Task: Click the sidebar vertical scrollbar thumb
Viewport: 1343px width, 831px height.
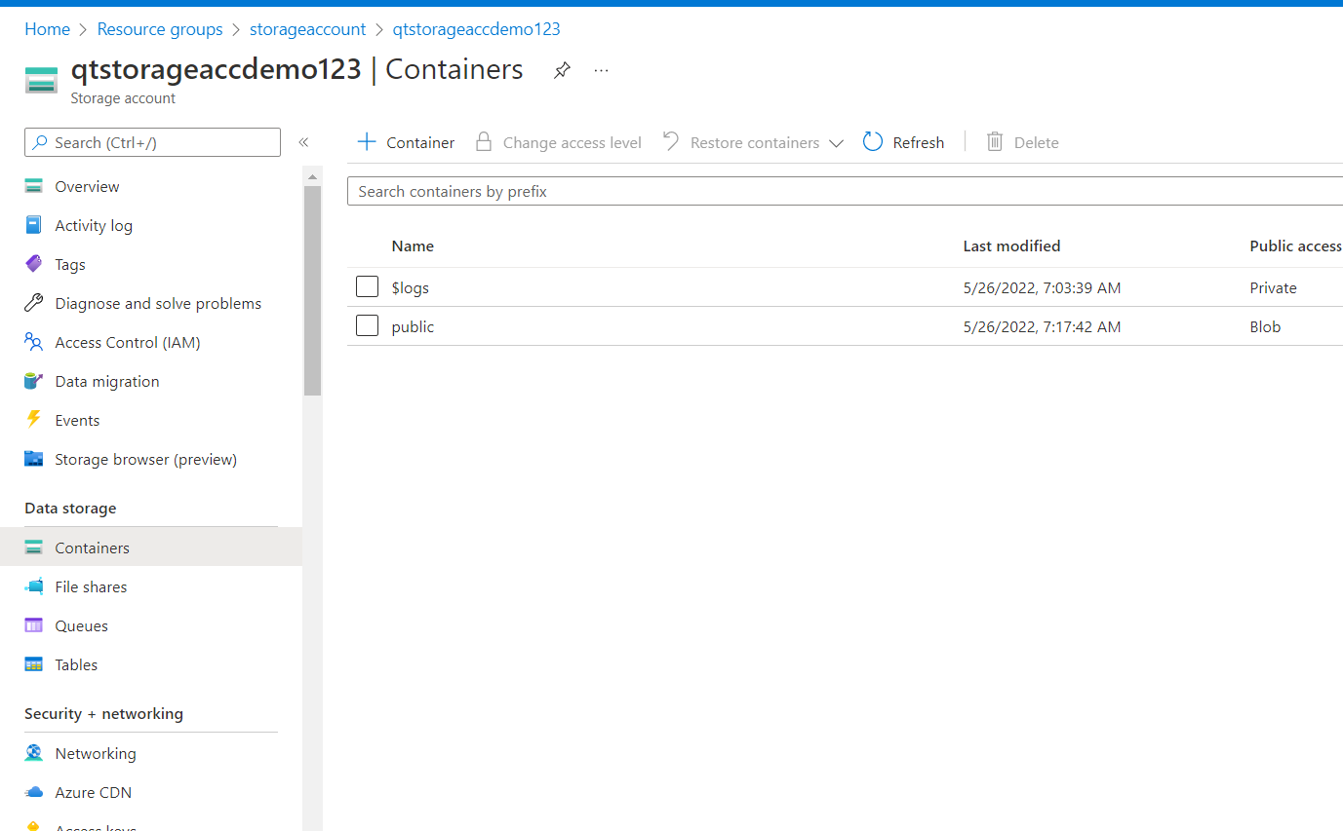Action: 312,290
